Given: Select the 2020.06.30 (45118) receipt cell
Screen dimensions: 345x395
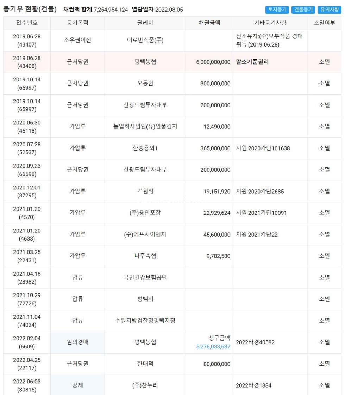Looking at the screenshot, I should [x=27, y=127].
